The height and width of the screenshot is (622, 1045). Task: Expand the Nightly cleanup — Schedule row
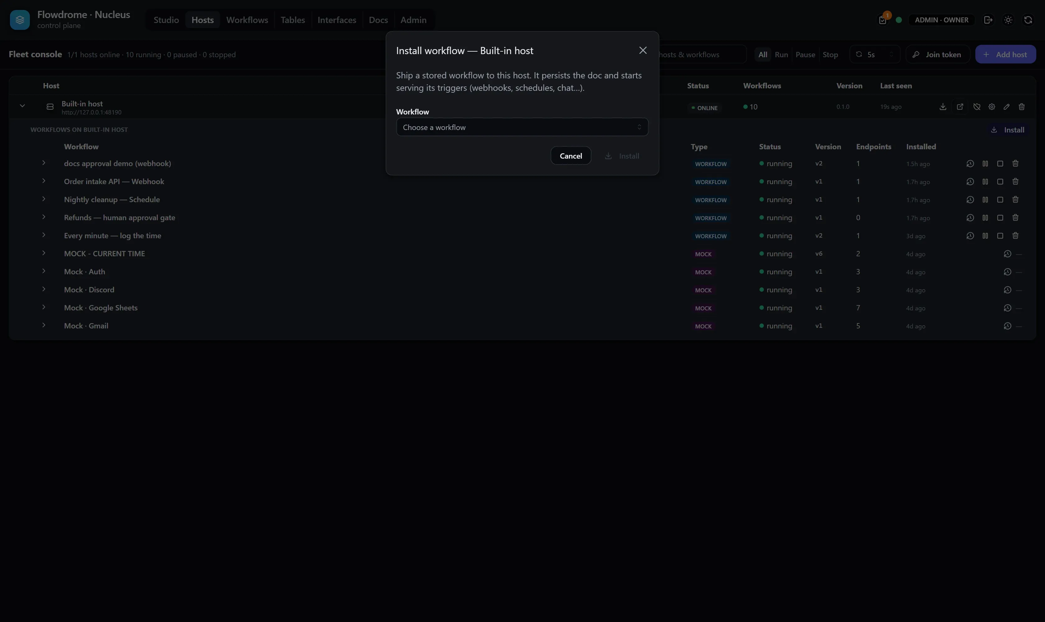coord(44,199)
